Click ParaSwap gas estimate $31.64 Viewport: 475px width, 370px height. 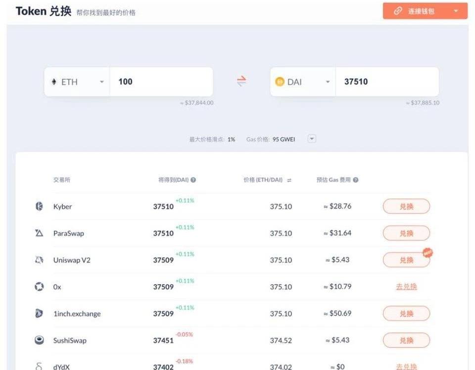pos(337,233)
